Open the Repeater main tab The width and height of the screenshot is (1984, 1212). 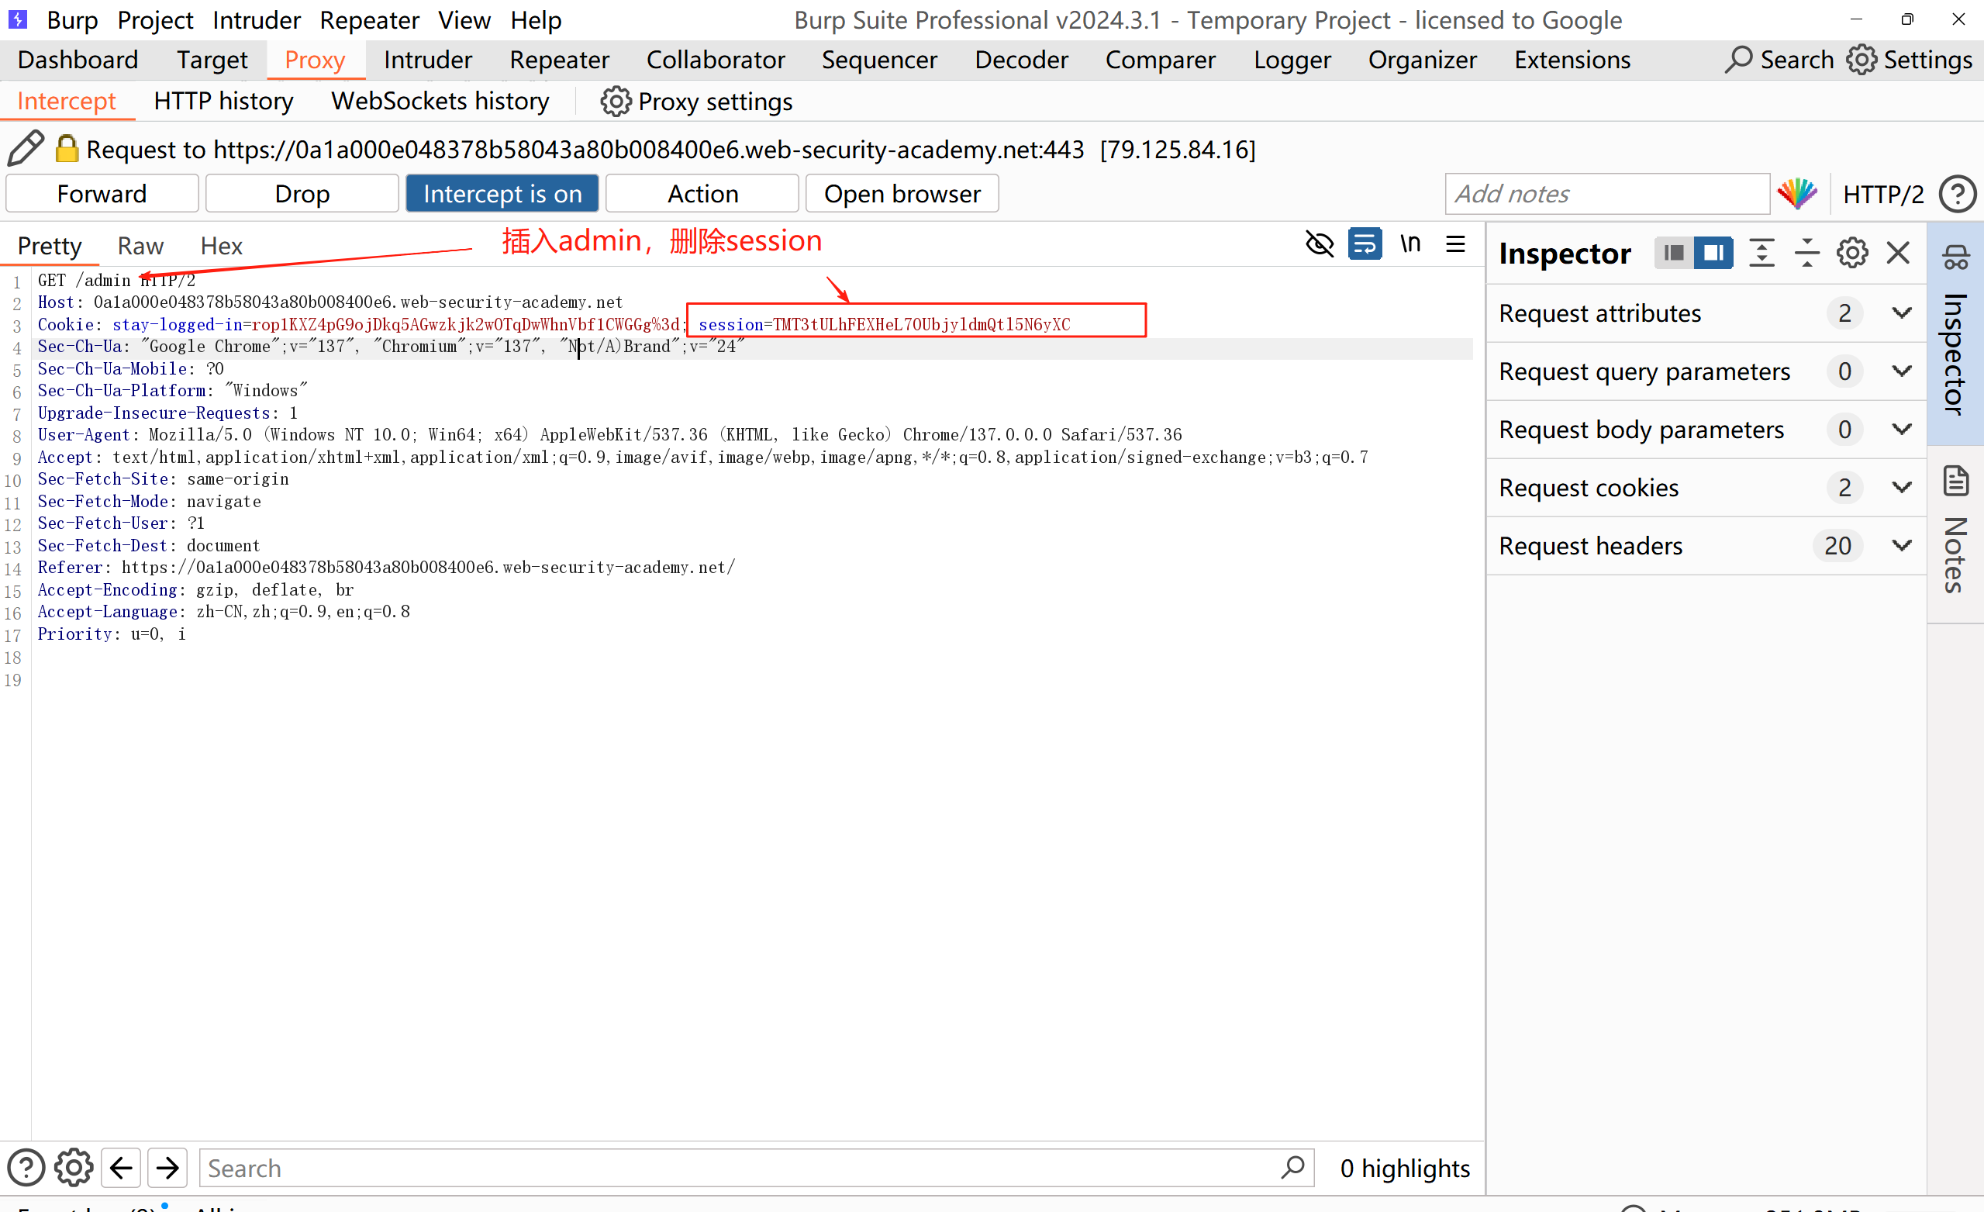pos(559,60)
